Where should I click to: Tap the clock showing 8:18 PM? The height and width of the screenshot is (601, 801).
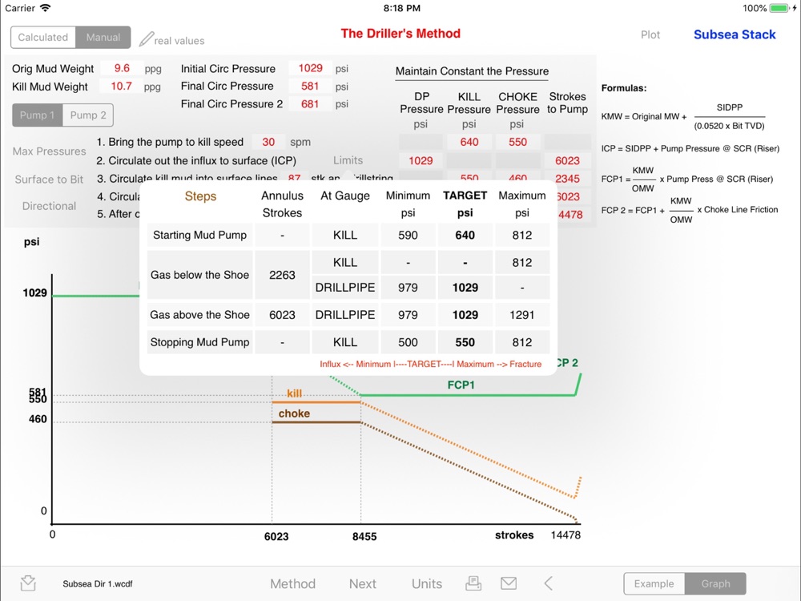click(402, 8)
